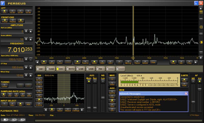204x123 pixels.
Task: Turn attenuator Off
Action: point(4,12)
